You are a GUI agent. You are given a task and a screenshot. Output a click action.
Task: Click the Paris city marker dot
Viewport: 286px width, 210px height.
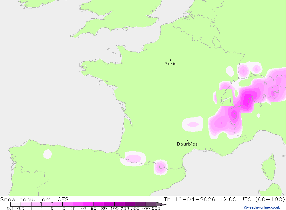pos(170,60)
